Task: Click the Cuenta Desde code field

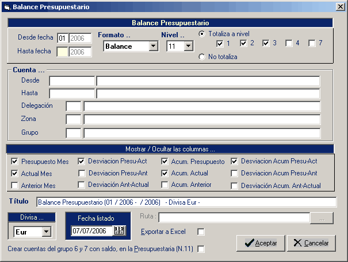Action: point(72,81)
